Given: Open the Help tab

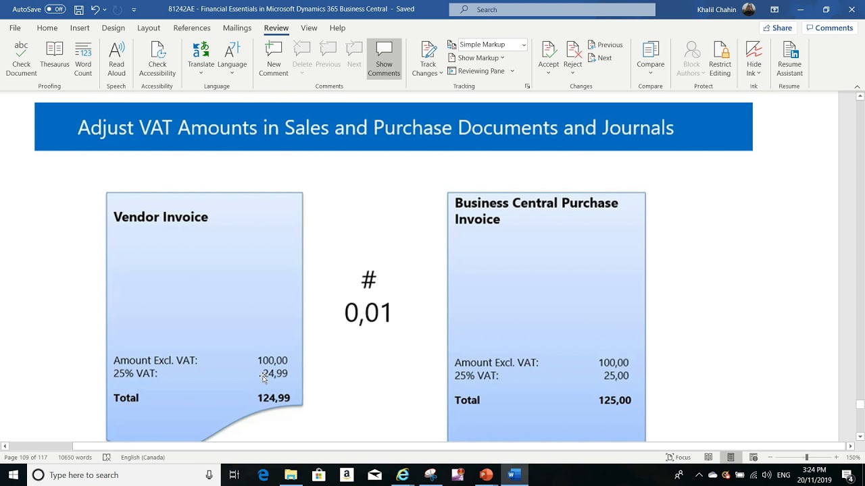Looking at the screenshot, I should (337, 28).
